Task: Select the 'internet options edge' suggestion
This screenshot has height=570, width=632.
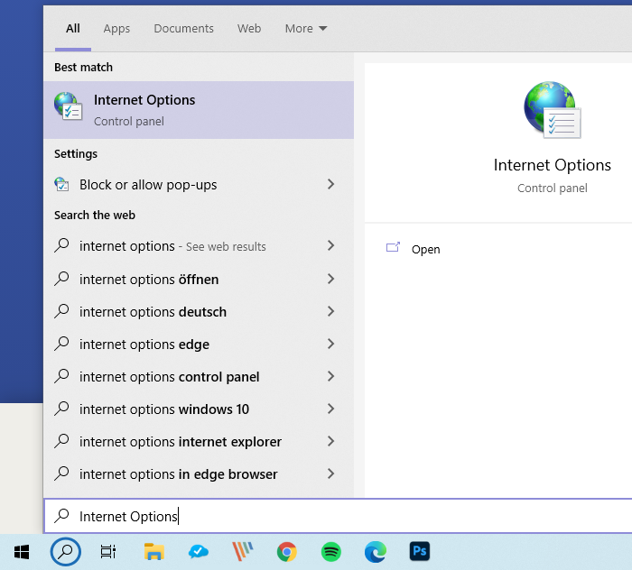Action: click(199, 344)
